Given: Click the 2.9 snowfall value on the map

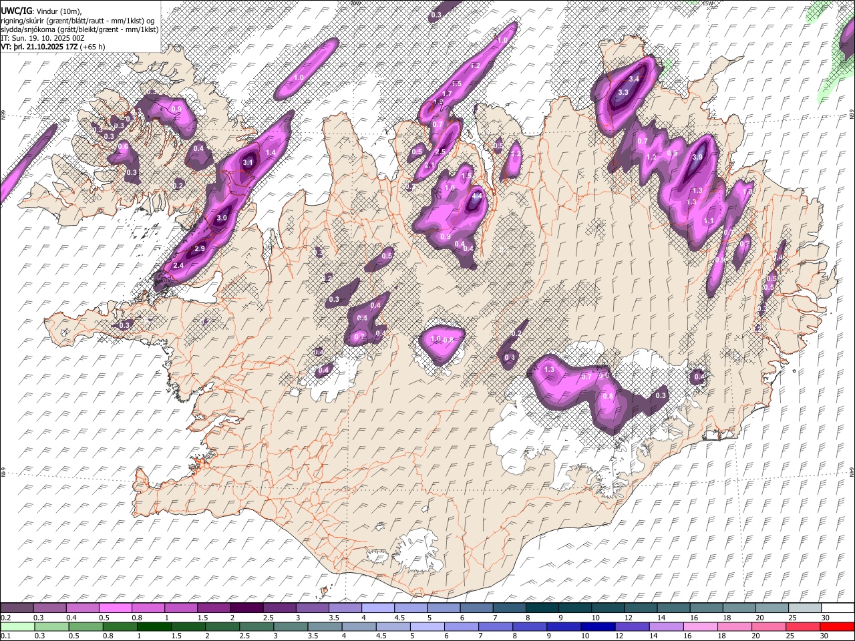Looking at the screenshot, I should tap(199, 249).
